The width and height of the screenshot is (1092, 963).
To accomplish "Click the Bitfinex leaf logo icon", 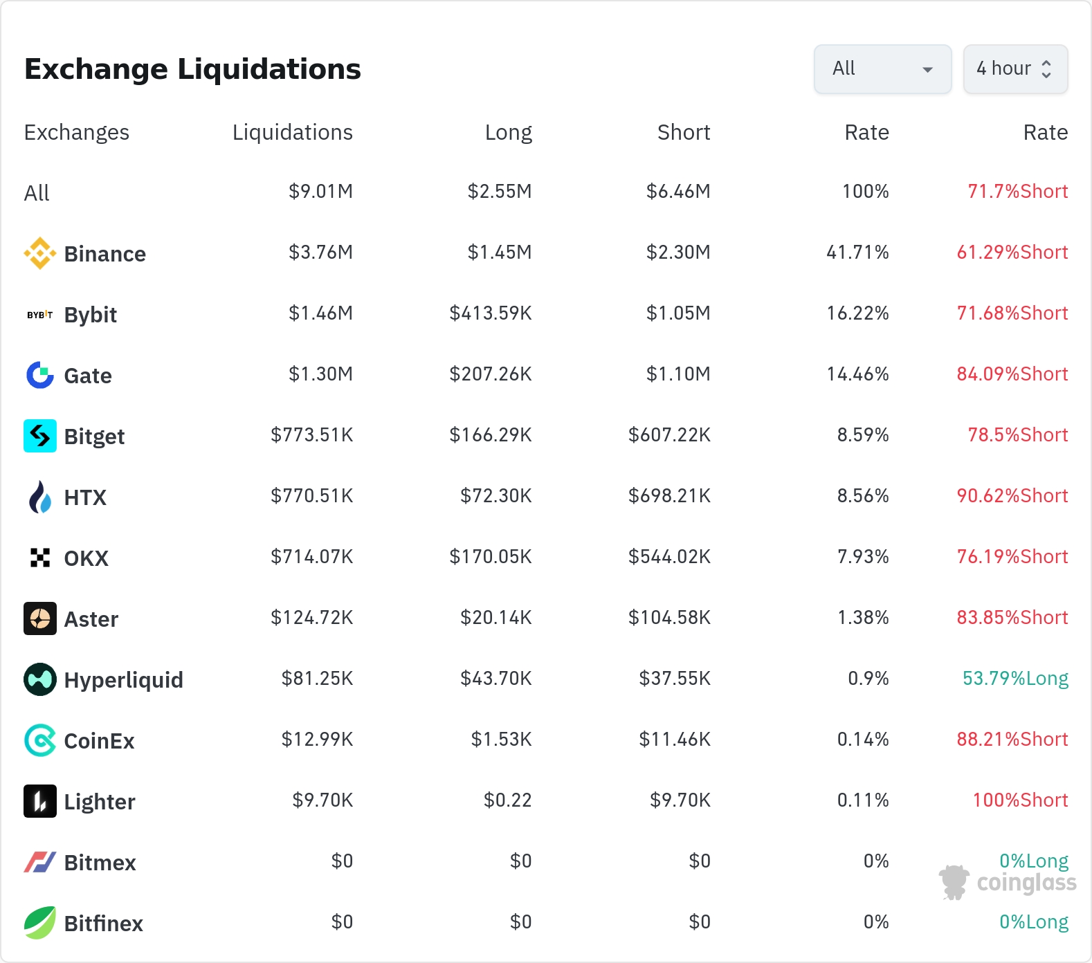I will tap(40, 923).
